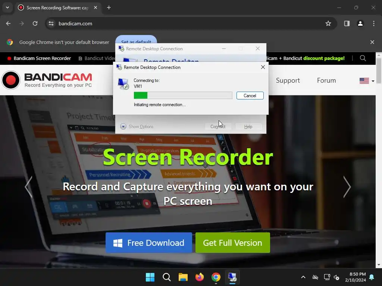The height and width of the screenshot is (286, 382).
Task: Click Chrome's forward navigation arrow
Action: click(x=22, y=23)
